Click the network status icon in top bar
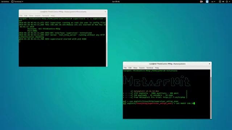This screenshot has width=232, height=130. 220,1
